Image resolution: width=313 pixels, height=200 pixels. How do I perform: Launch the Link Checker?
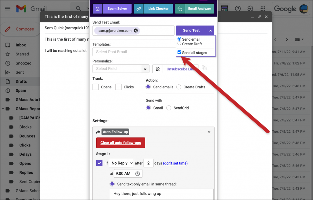158,9
